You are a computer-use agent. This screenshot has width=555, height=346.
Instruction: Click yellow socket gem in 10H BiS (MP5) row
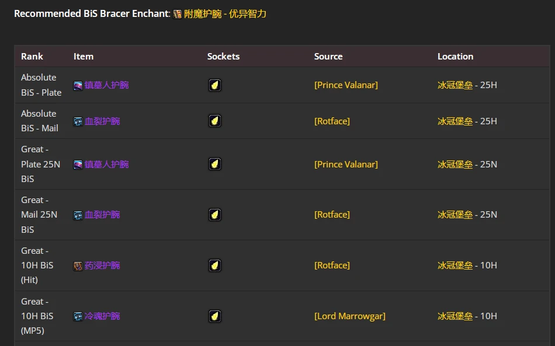(x=215, y=316)
